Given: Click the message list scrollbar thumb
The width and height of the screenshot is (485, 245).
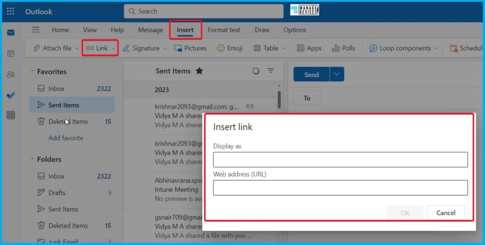Looking at the screenshot, I should [279, 100].
